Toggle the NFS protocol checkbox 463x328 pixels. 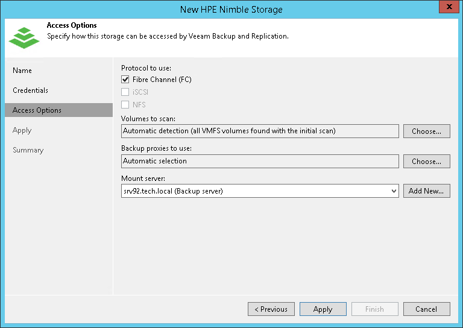pyautogui.click(x=125, y=105)
